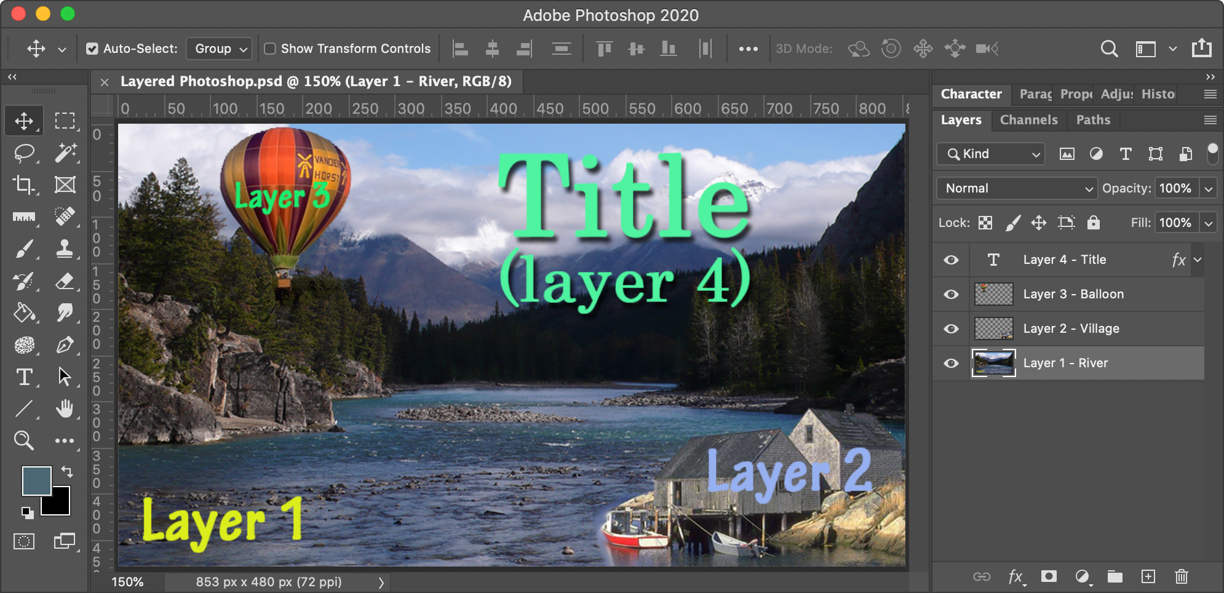Screen dimensions: 1224x593
Task: Enable Show Transform Controls checkbox
Action: 270,49
